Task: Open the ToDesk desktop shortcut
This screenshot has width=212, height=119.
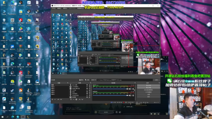Action: tap(4, 100)
